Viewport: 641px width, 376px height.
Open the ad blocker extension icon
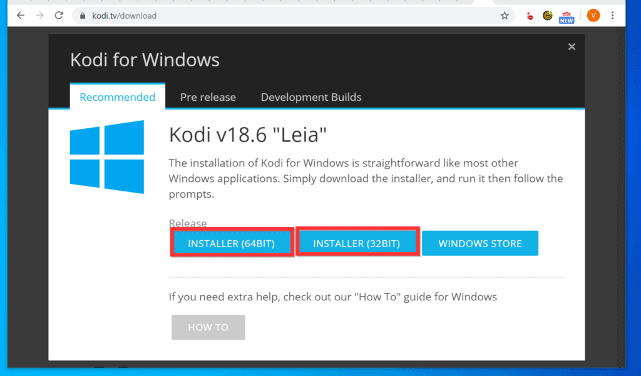pyautogui.click(x=529, y=15)
